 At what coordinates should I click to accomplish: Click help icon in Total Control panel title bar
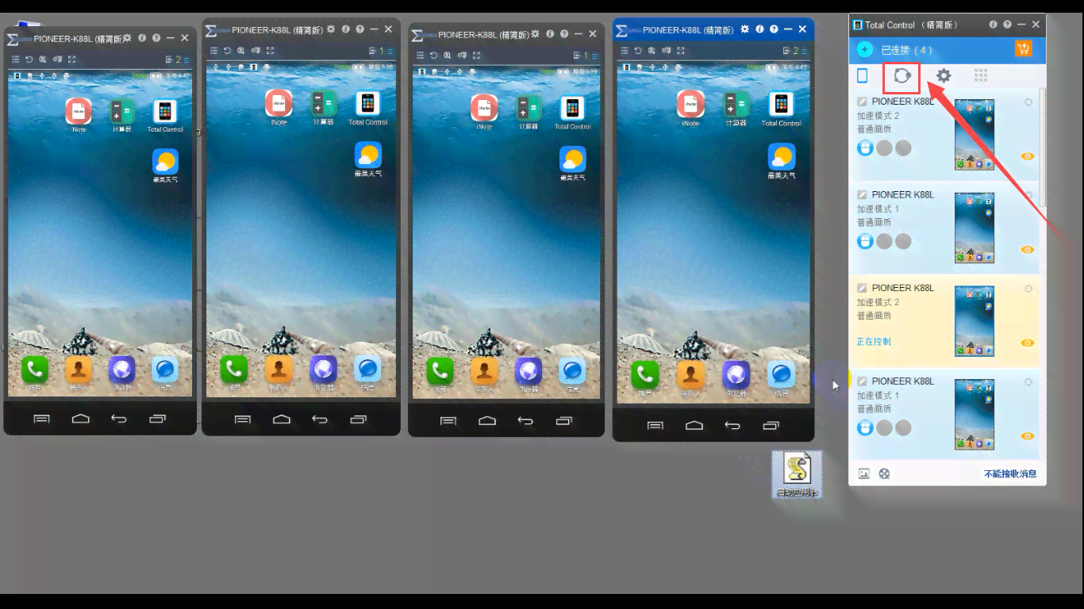coord(1007,25)
